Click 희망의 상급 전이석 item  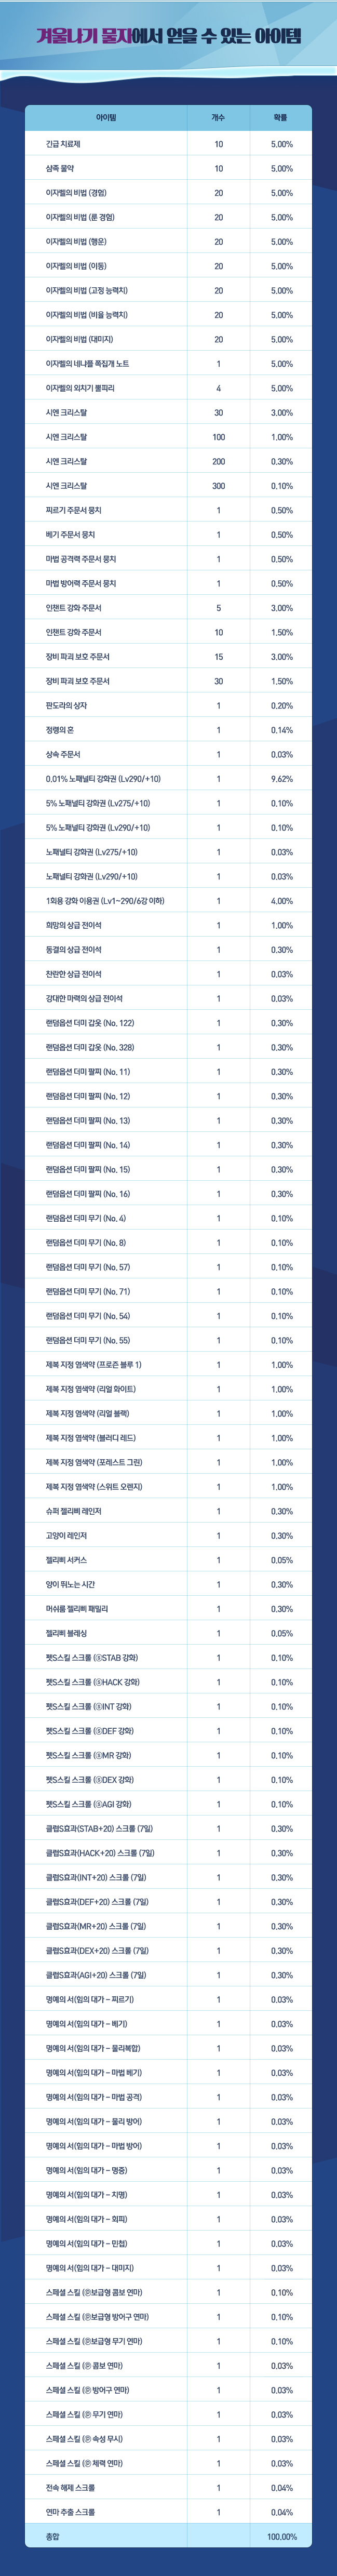[73, 925]
